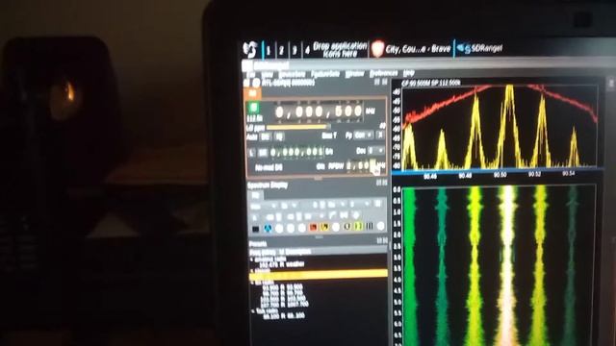Select the 93.900 preset in the list
This screenshot has height=346, width=616.
point(283,287)
